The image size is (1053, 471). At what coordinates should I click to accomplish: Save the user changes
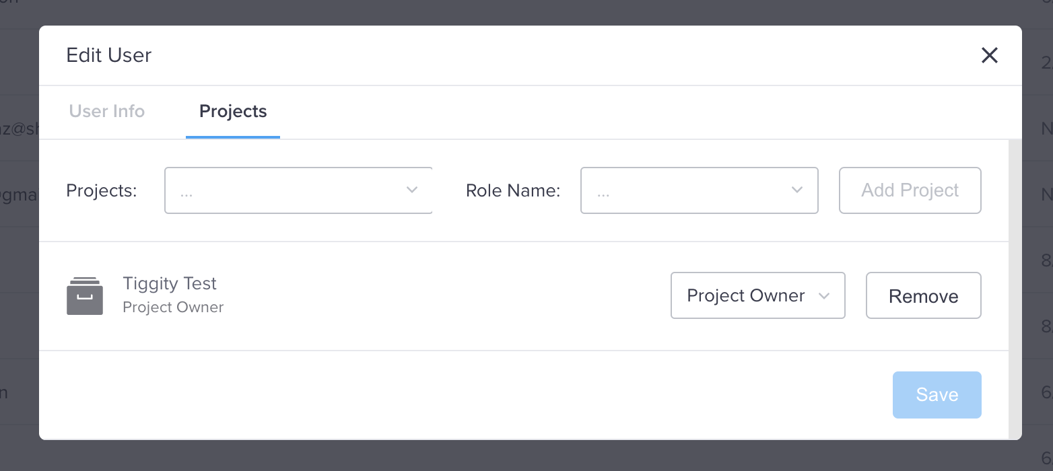(x=937, y=395)
